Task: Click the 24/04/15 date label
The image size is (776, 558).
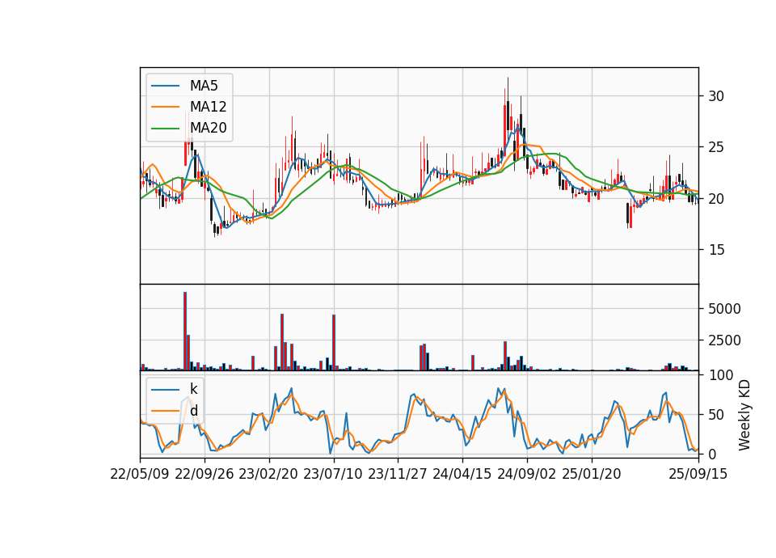Action: click(462, 474)
